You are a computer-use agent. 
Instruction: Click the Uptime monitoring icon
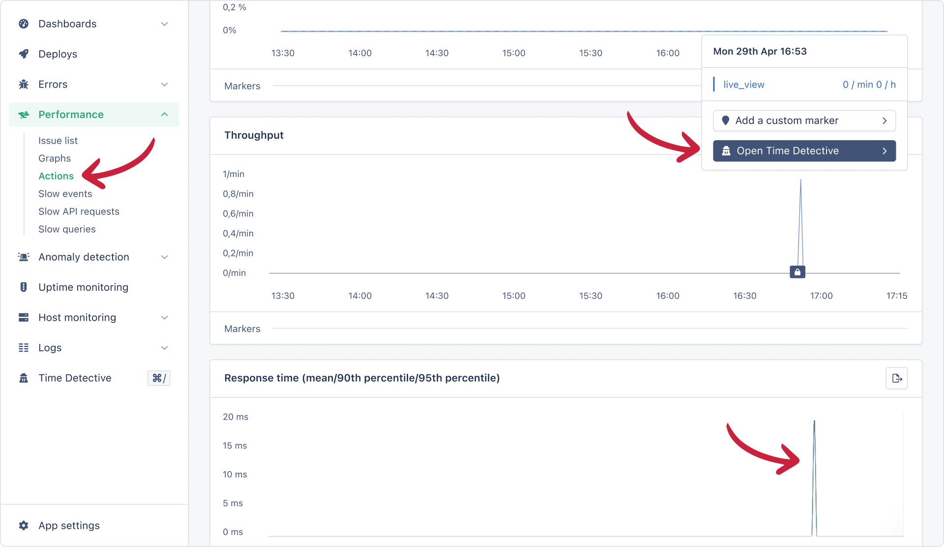[x=24, y=287]
